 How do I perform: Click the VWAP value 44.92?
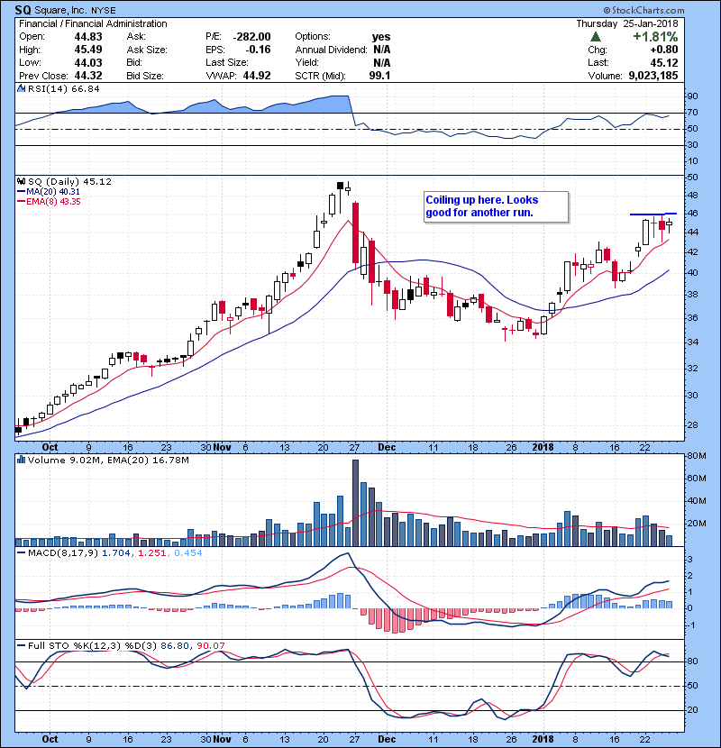tap(257, 76)
